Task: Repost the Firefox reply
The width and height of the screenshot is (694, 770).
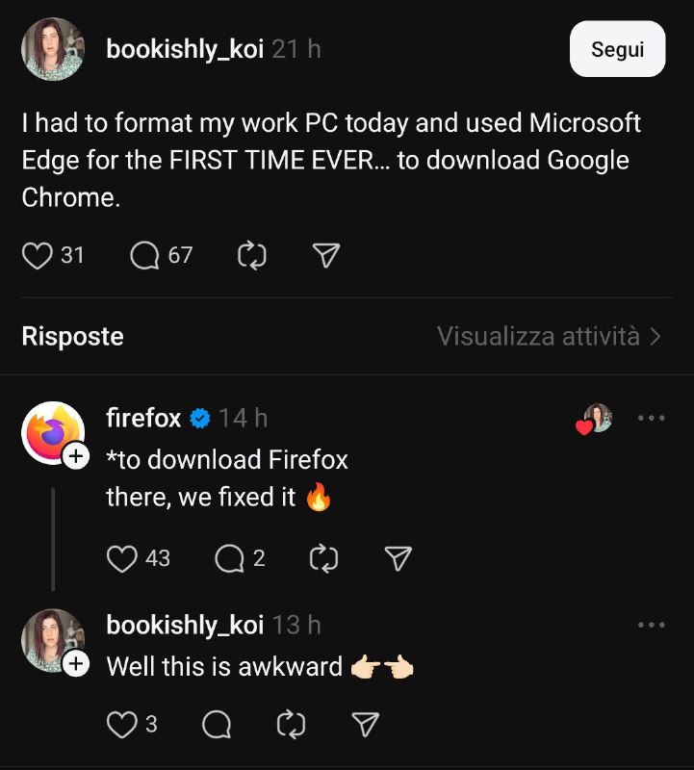Action: (324, 558)
